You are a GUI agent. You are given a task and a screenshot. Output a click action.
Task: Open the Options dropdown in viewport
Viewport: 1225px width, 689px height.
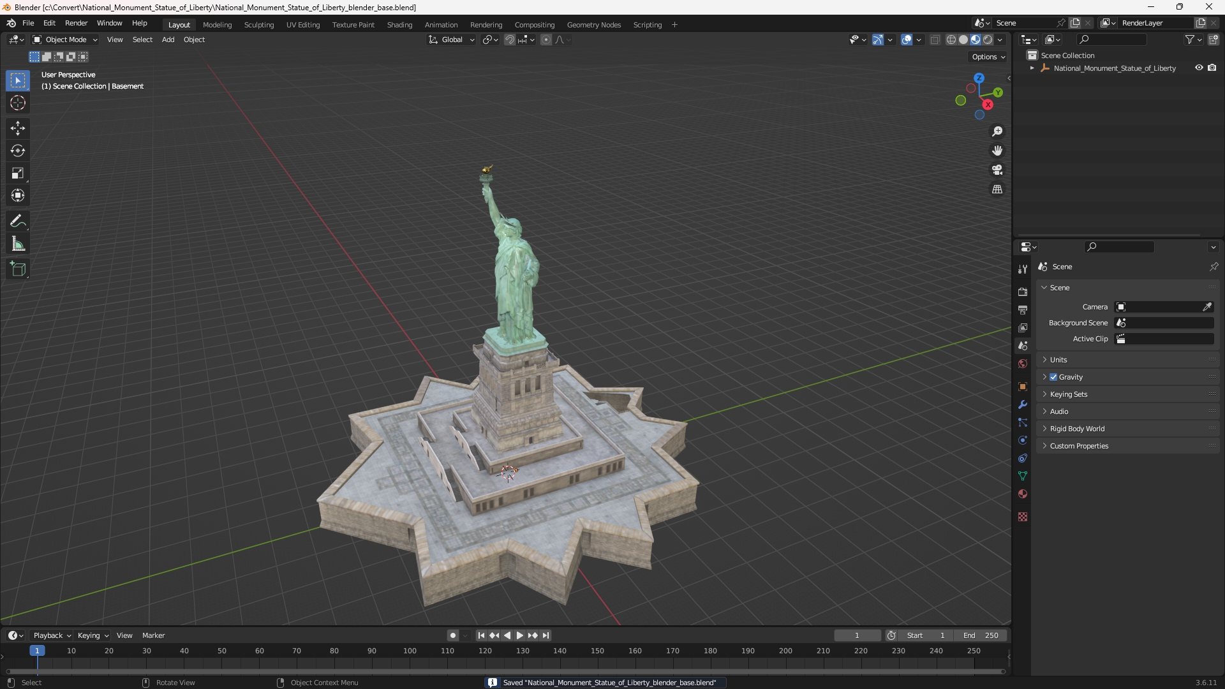[988, 57]
